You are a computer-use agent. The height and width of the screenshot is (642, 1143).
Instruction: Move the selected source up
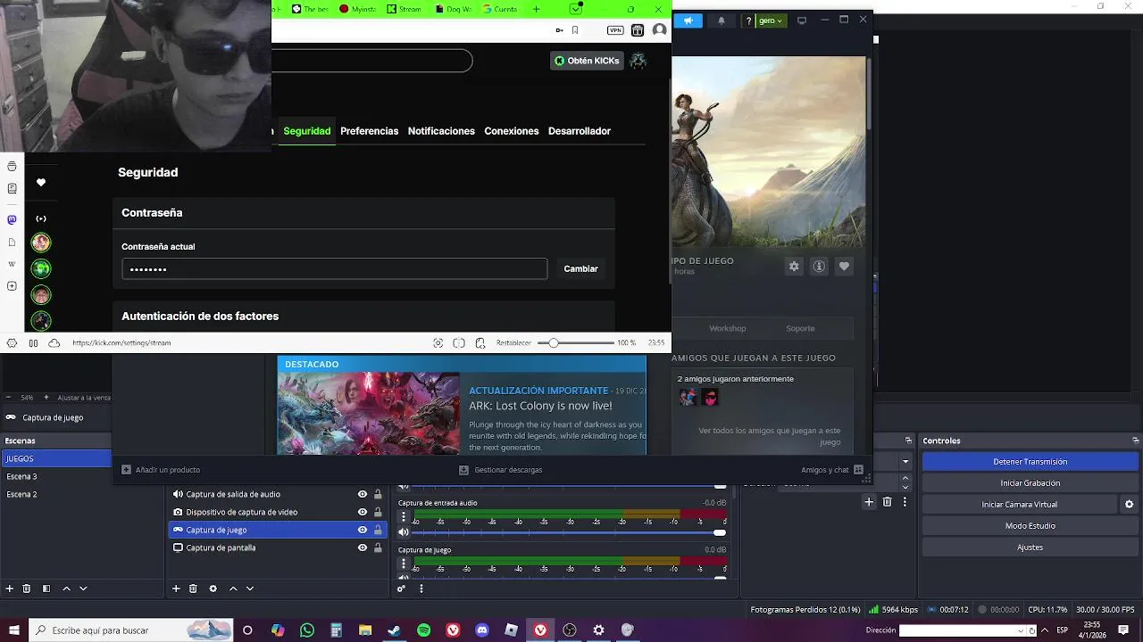[x=233, y=588]
